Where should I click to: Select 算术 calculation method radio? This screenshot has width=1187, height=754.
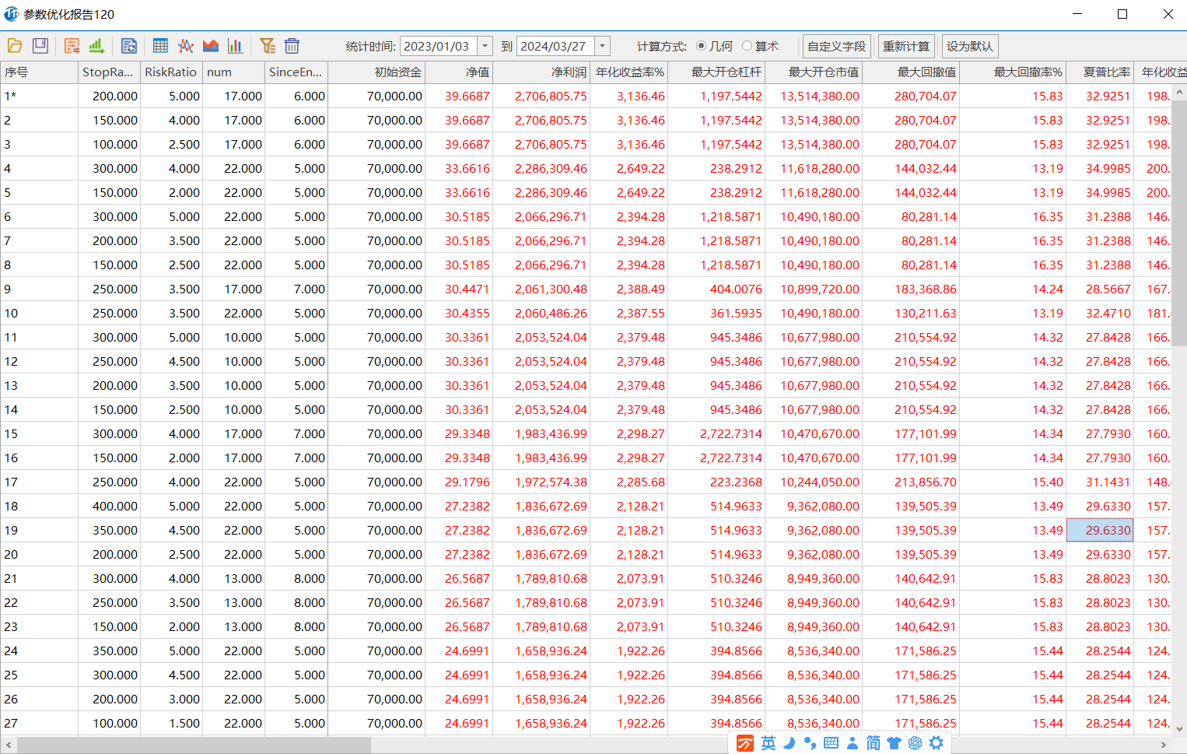click(748, 46)
